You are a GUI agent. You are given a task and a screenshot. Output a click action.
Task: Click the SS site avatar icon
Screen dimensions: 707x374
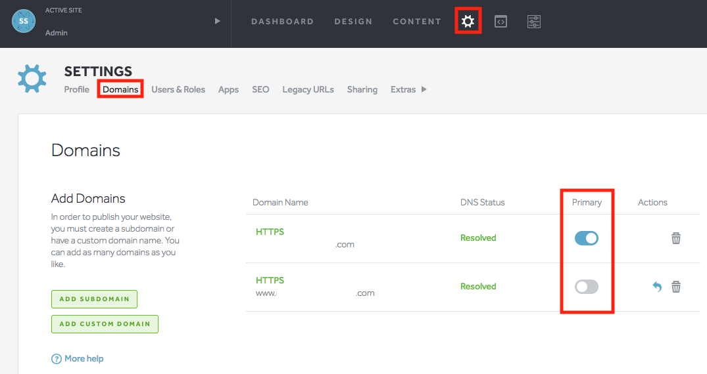tap(24, 21)
